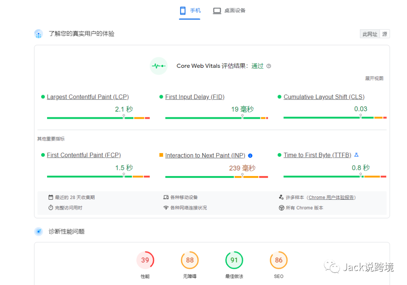Click the TTFB value 0.8 秒
This screenshot has height=285, width=407.
[x=361, y=168]
